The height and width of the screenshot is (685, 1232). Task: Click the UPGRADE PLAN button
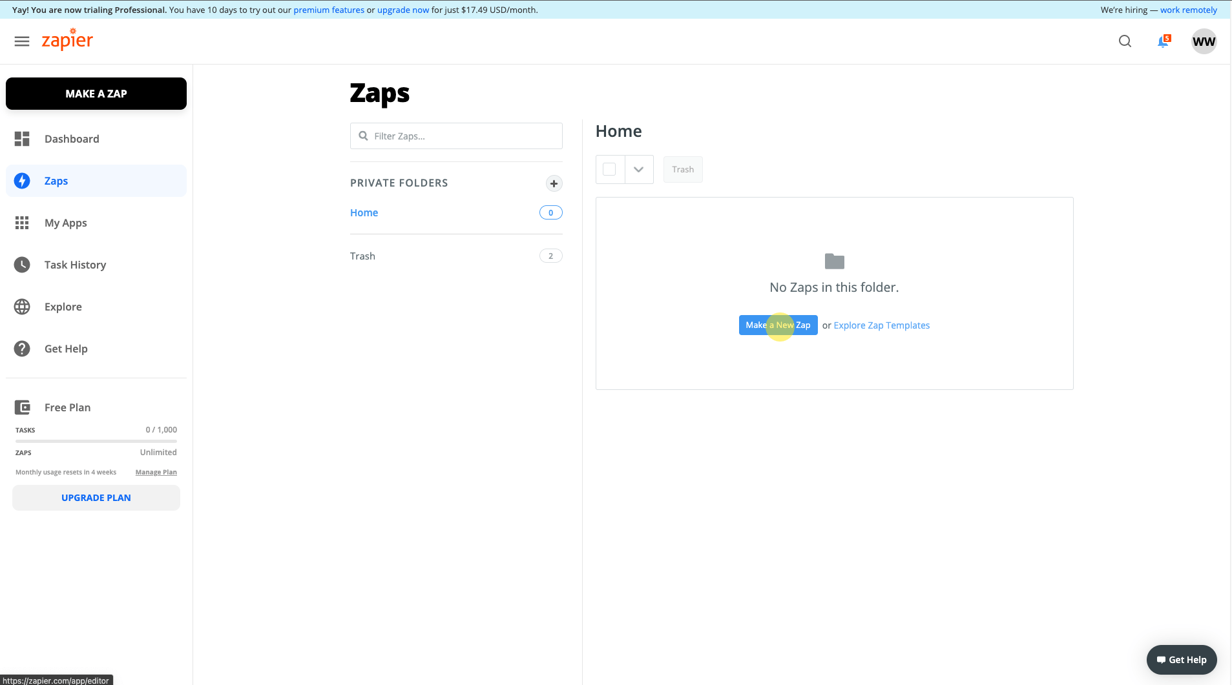[x=96, y=498]
